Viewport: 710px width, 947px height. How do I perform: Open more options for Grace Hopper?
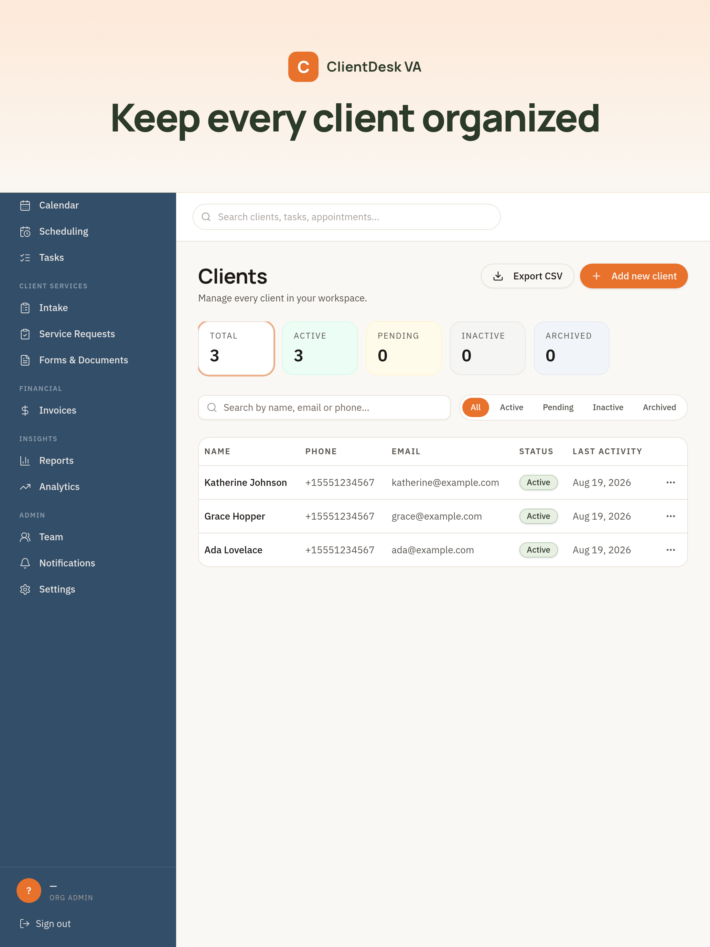[671, 516]
